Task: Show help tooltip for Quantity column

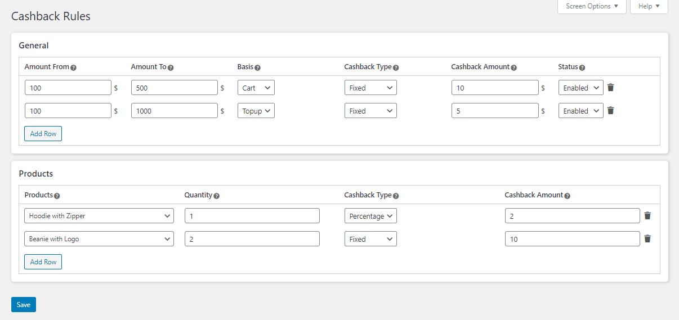Action: (217, 196)
